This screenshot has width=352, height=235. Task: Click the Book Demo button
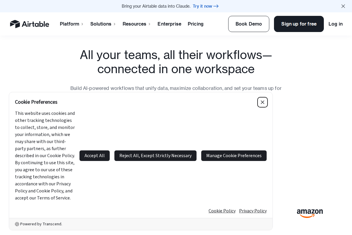tap(249, 24)
